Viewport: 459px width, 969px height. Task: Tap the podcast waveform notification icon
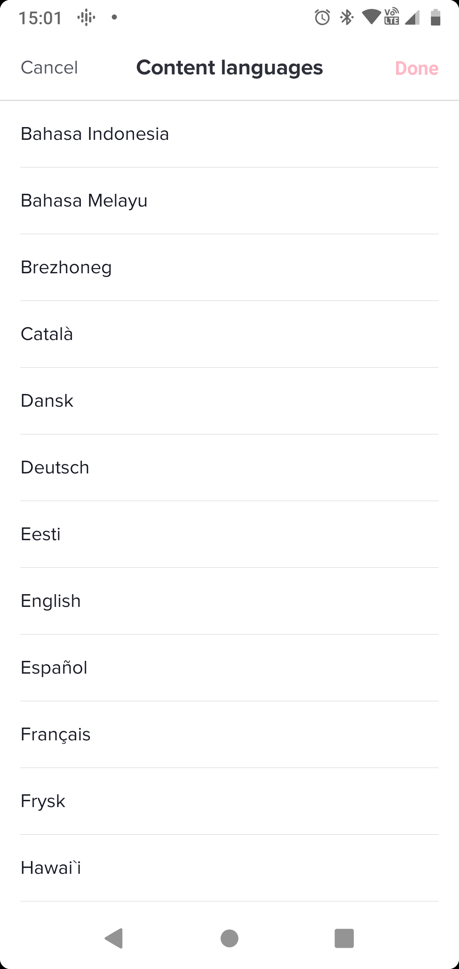[86, 17]
